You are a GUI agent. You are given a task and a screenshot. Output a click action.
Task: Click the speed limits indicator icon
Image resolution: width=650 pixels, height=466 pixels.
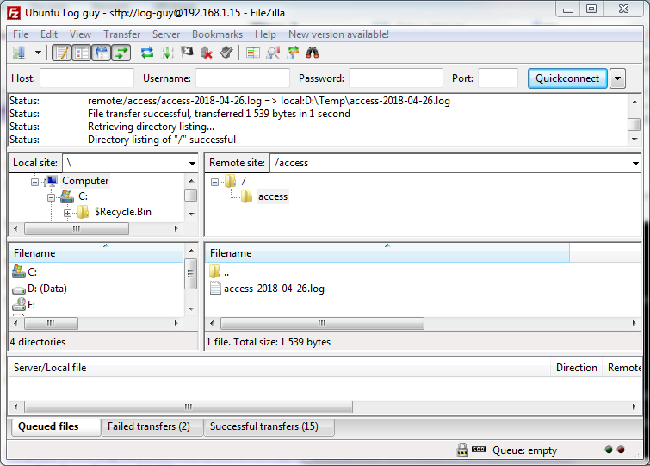pos(479,450)
